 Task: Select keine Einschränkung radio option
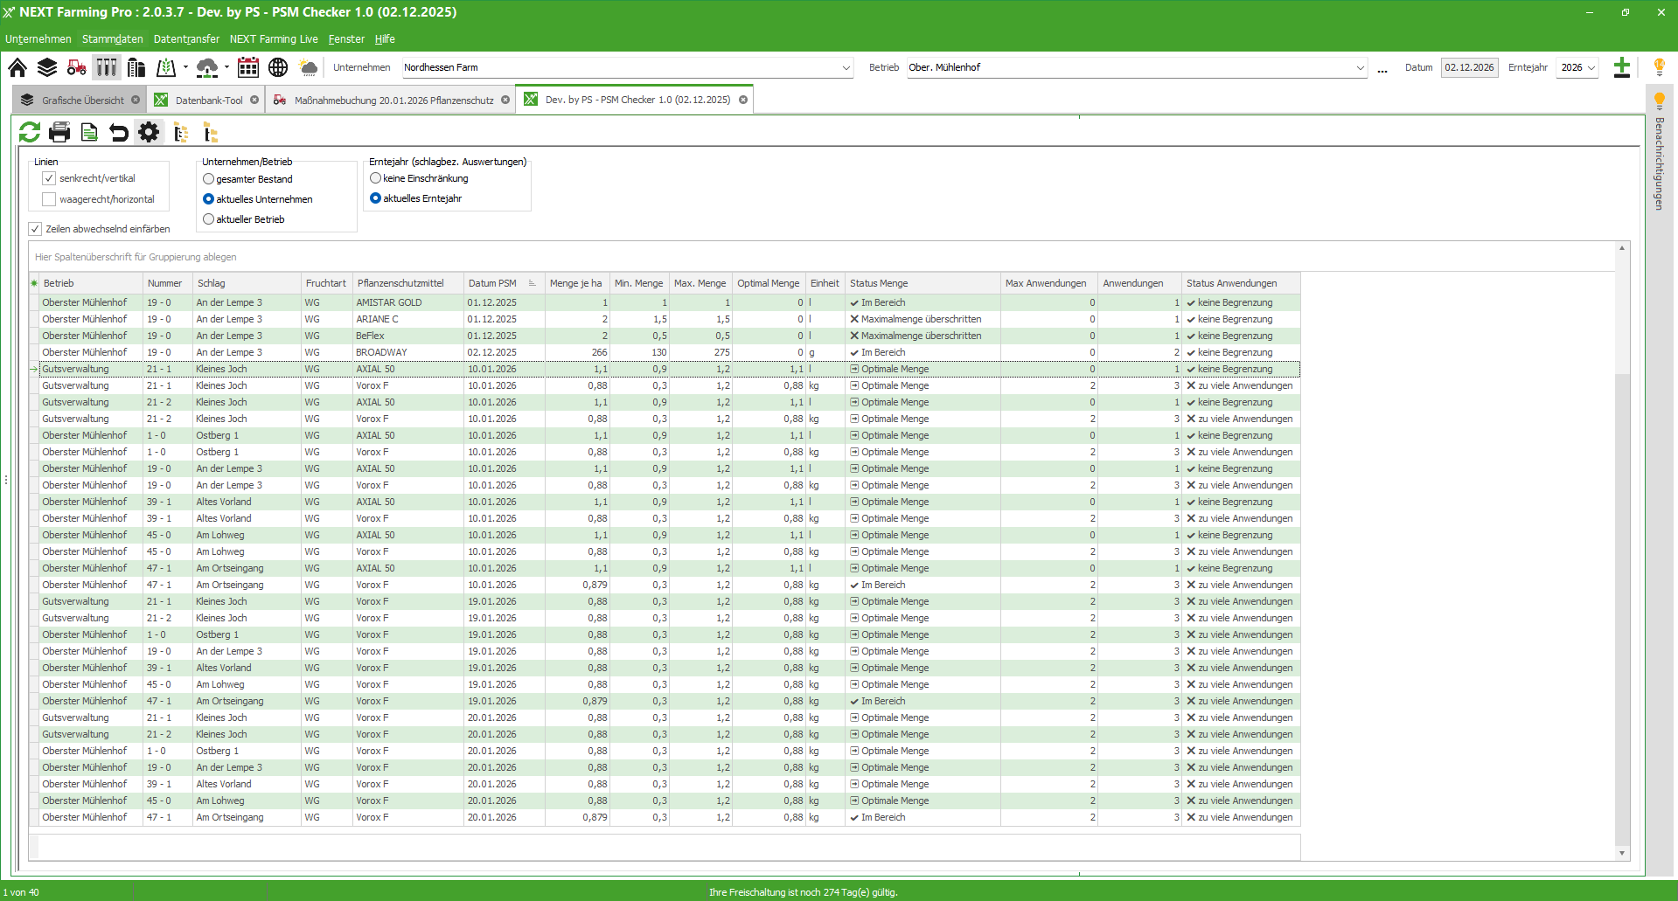tap(375, 178)
